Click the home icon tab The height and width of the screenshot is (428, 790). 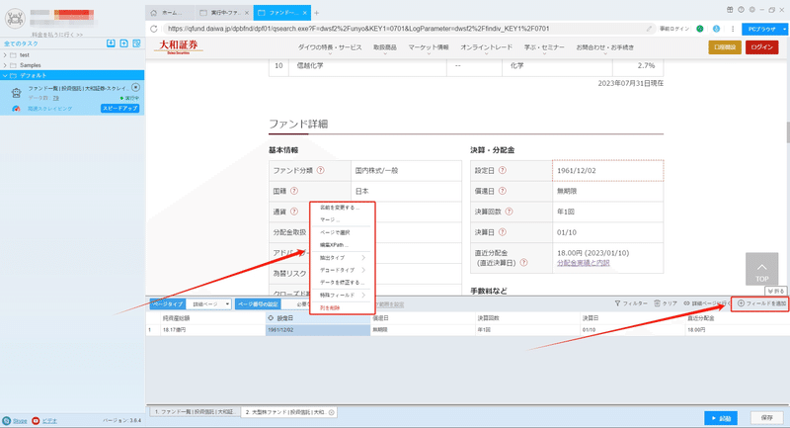point(154,13)
